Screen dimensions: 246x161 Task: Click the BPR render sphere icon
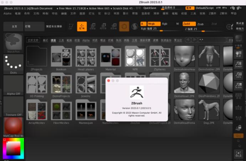pos(239,38)
